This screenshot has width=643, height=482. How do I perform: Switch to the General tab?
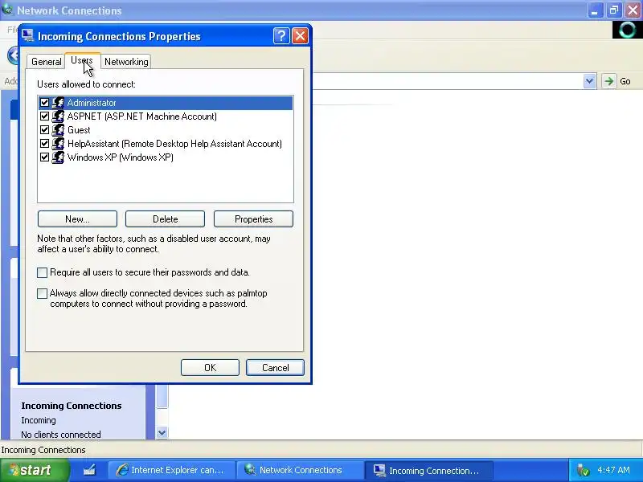click(47, 62)
